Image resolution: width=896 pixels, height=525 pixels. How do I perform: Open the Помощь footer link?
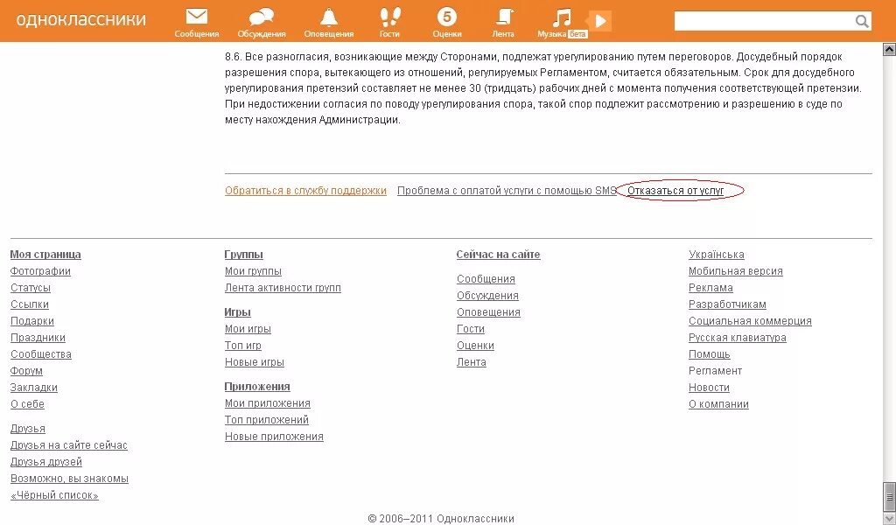(710, 353)
